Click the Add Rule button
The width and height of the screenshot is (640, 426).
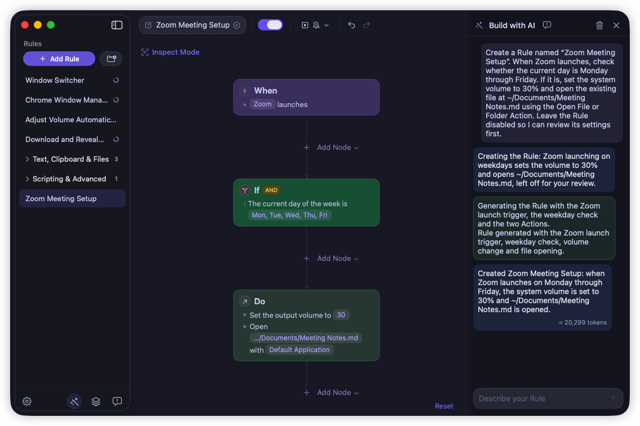[59, 59]
